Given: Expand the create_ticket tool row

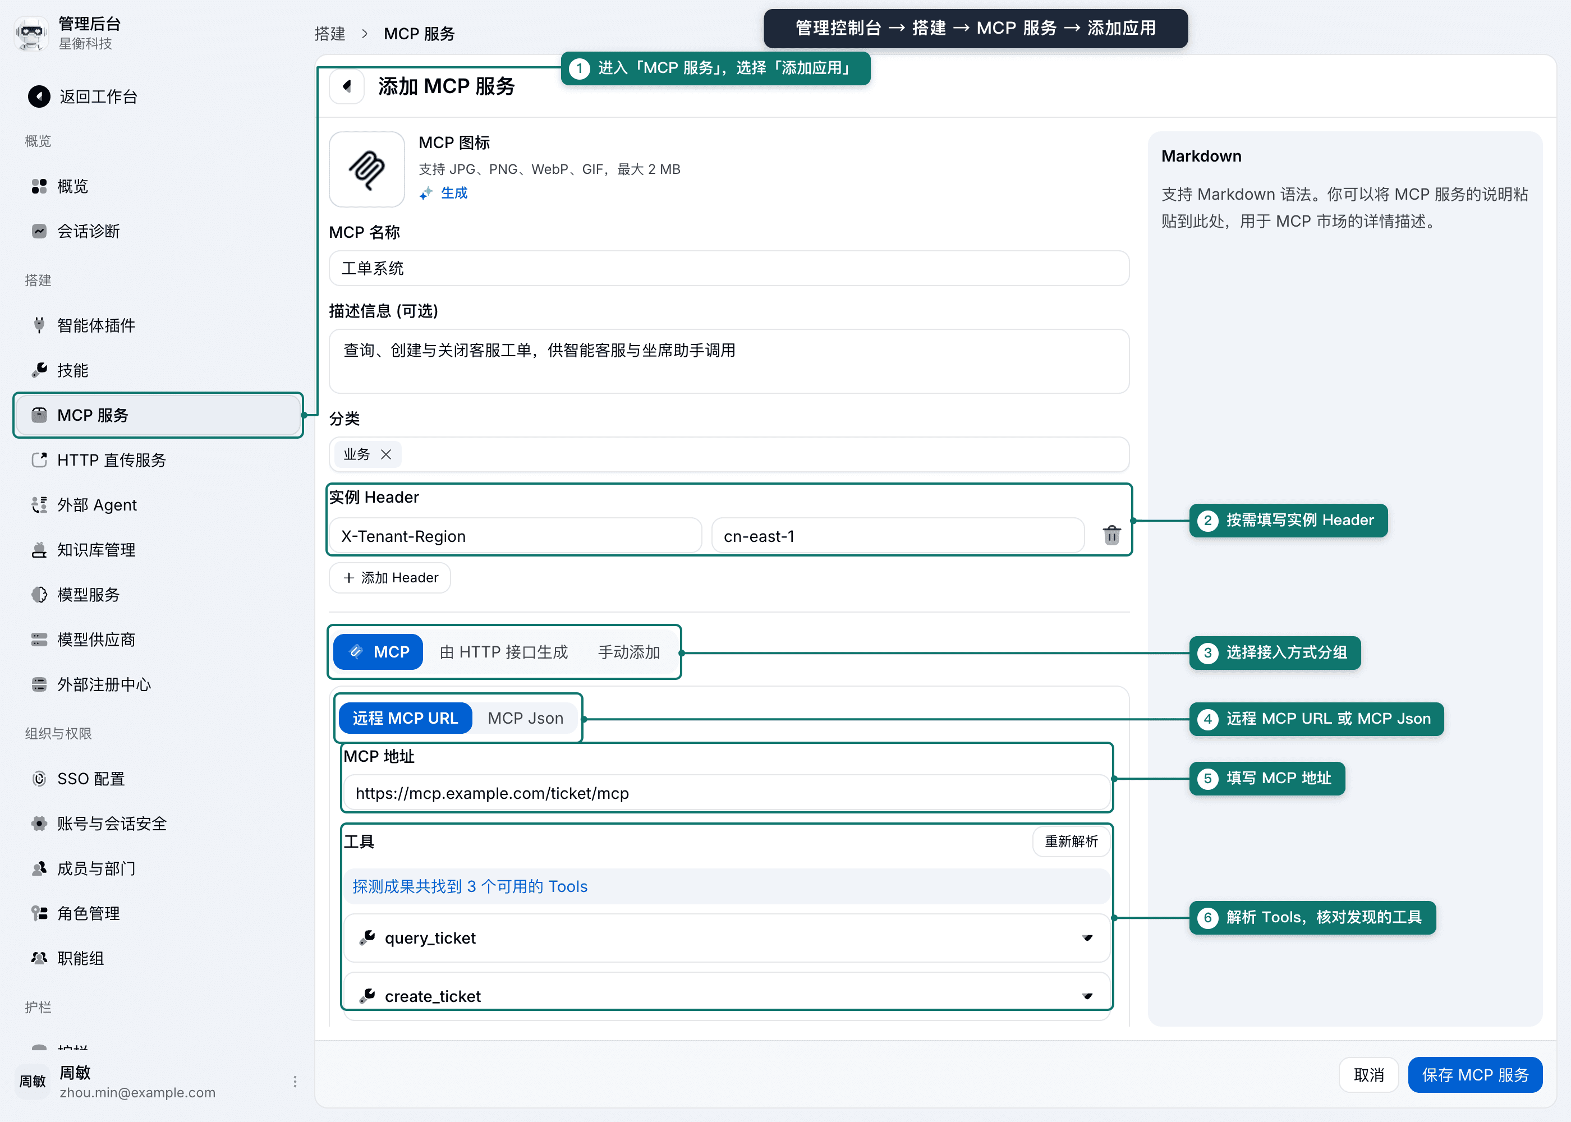Looking at the screenshot, I should pyautogui.click(x=727, y=996).
